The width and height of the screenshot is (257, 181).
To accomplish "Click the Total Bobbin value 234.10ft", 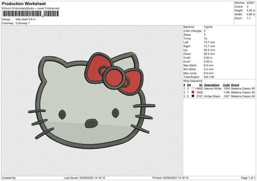I will pyautogui.click(x=209, y=77).
